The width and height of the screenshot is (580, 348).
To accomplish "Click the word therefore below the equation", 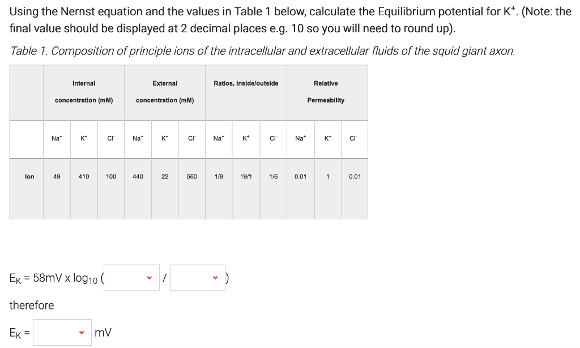I will click(31, 305).
